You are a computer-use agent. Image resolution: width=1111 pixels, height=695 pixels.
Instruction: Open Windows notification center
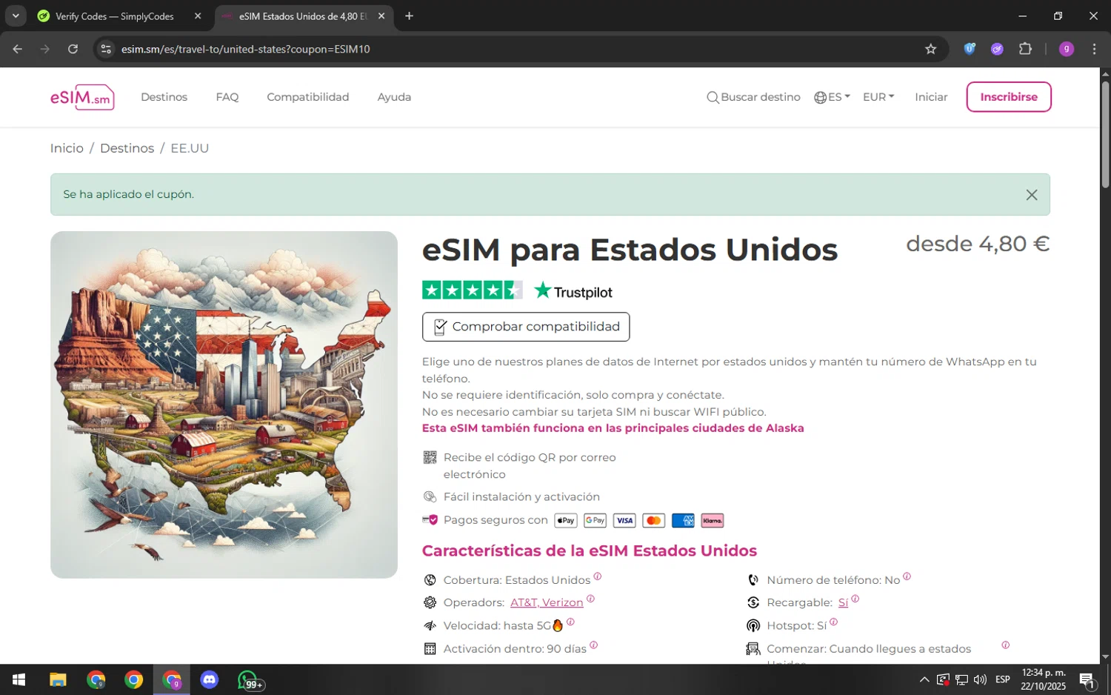1087,679
